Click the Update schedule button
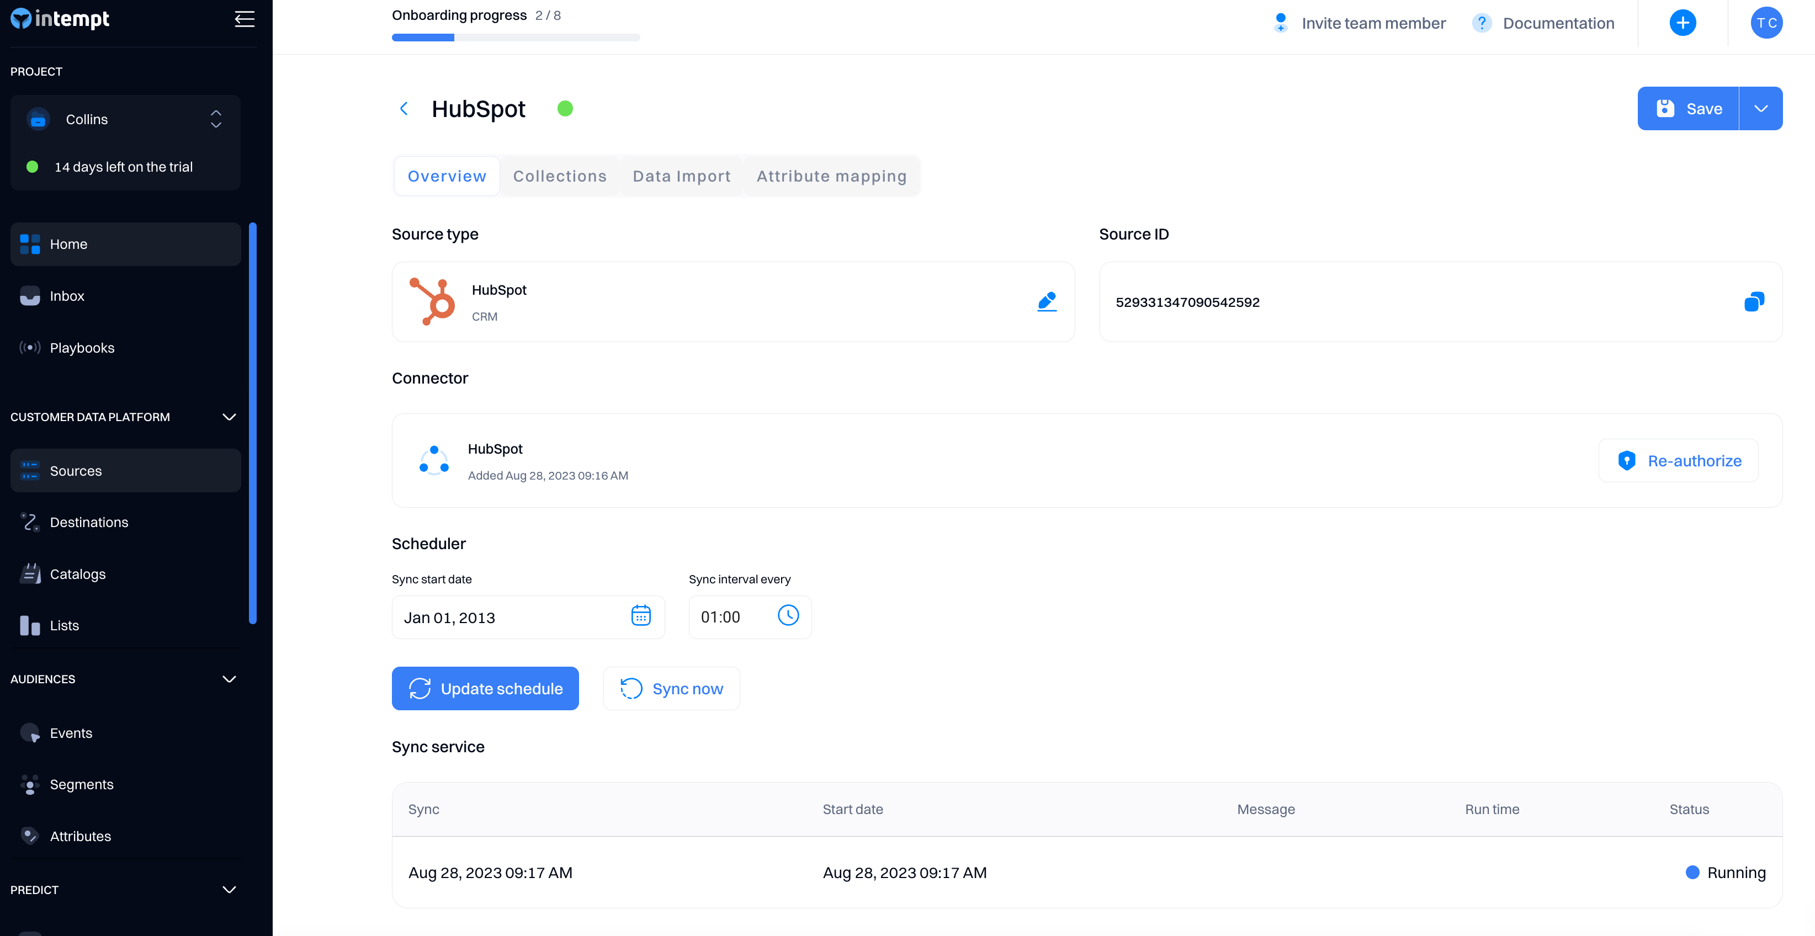 (485, 688)
